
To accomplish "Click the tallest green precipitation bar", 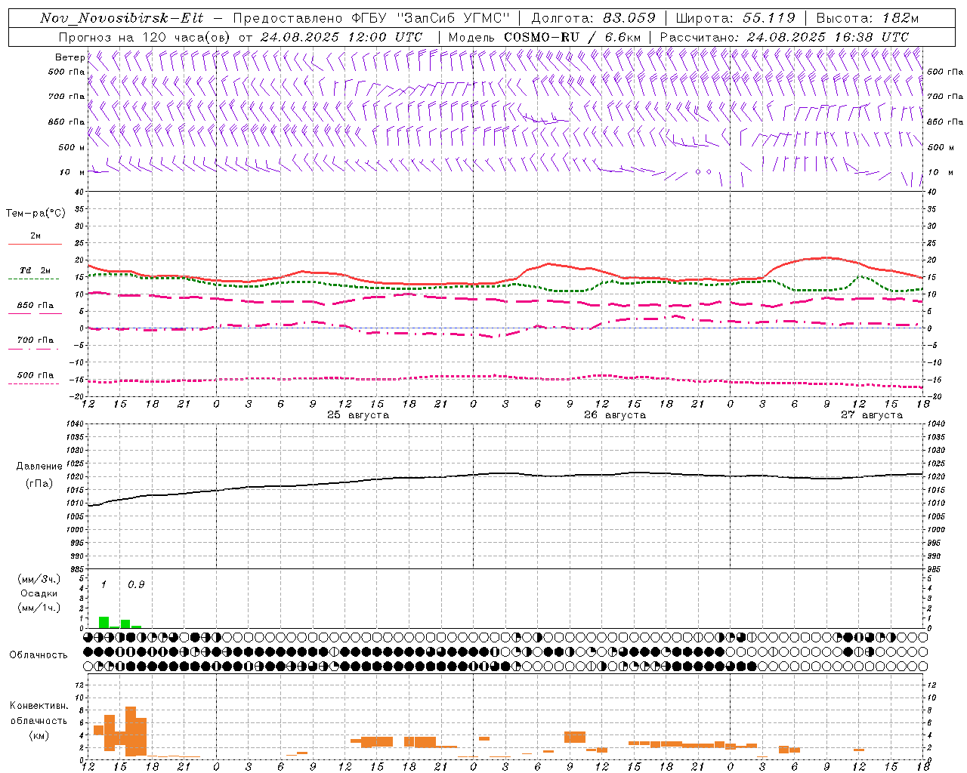I will (x=103, y=623).
